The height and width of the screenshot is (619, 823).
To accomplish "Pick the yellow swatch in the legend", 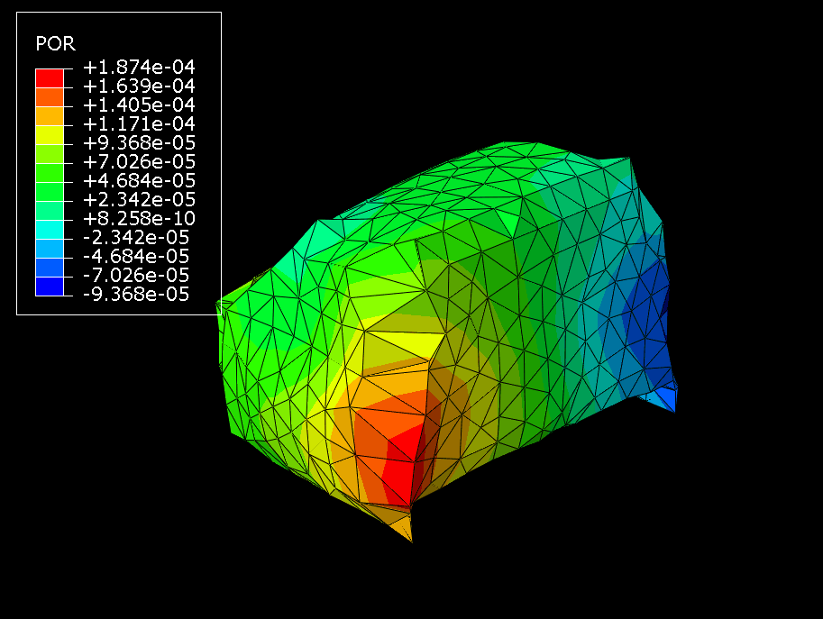I will 50,134.
